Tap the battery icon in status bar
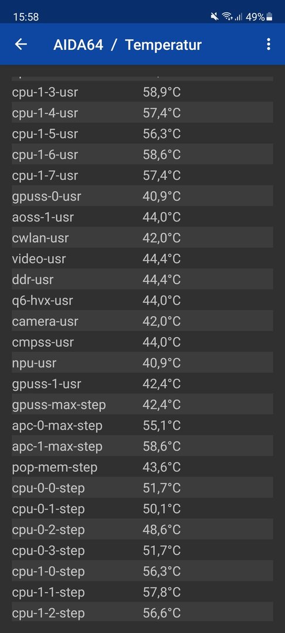The height and width of the screenshot is (633, 285). (269, 17)
